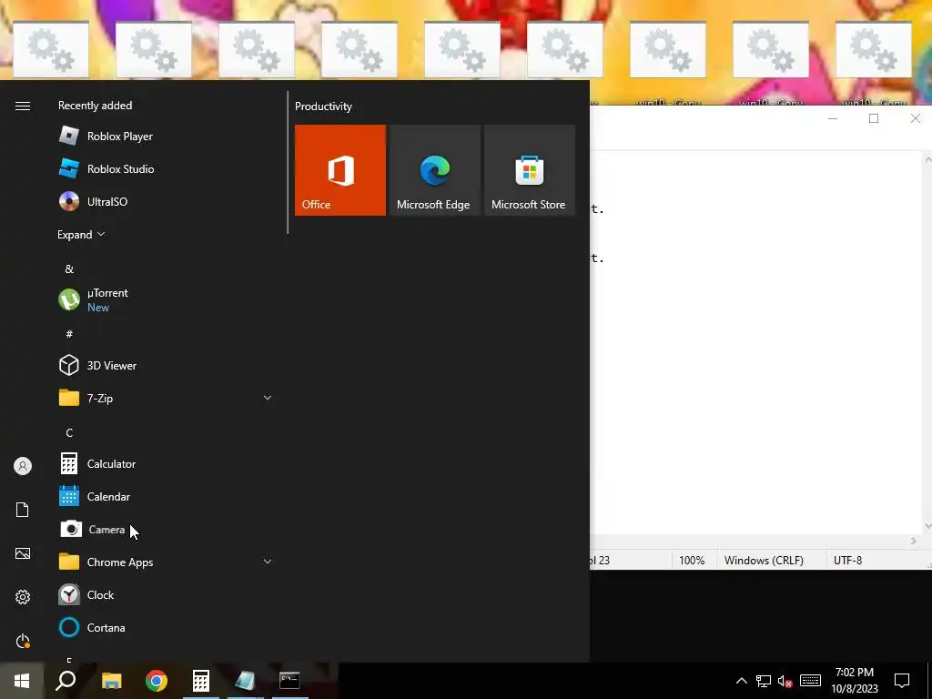932x699 pixels.
Task: Open 3D Viewer
Action: coord(165,365)
